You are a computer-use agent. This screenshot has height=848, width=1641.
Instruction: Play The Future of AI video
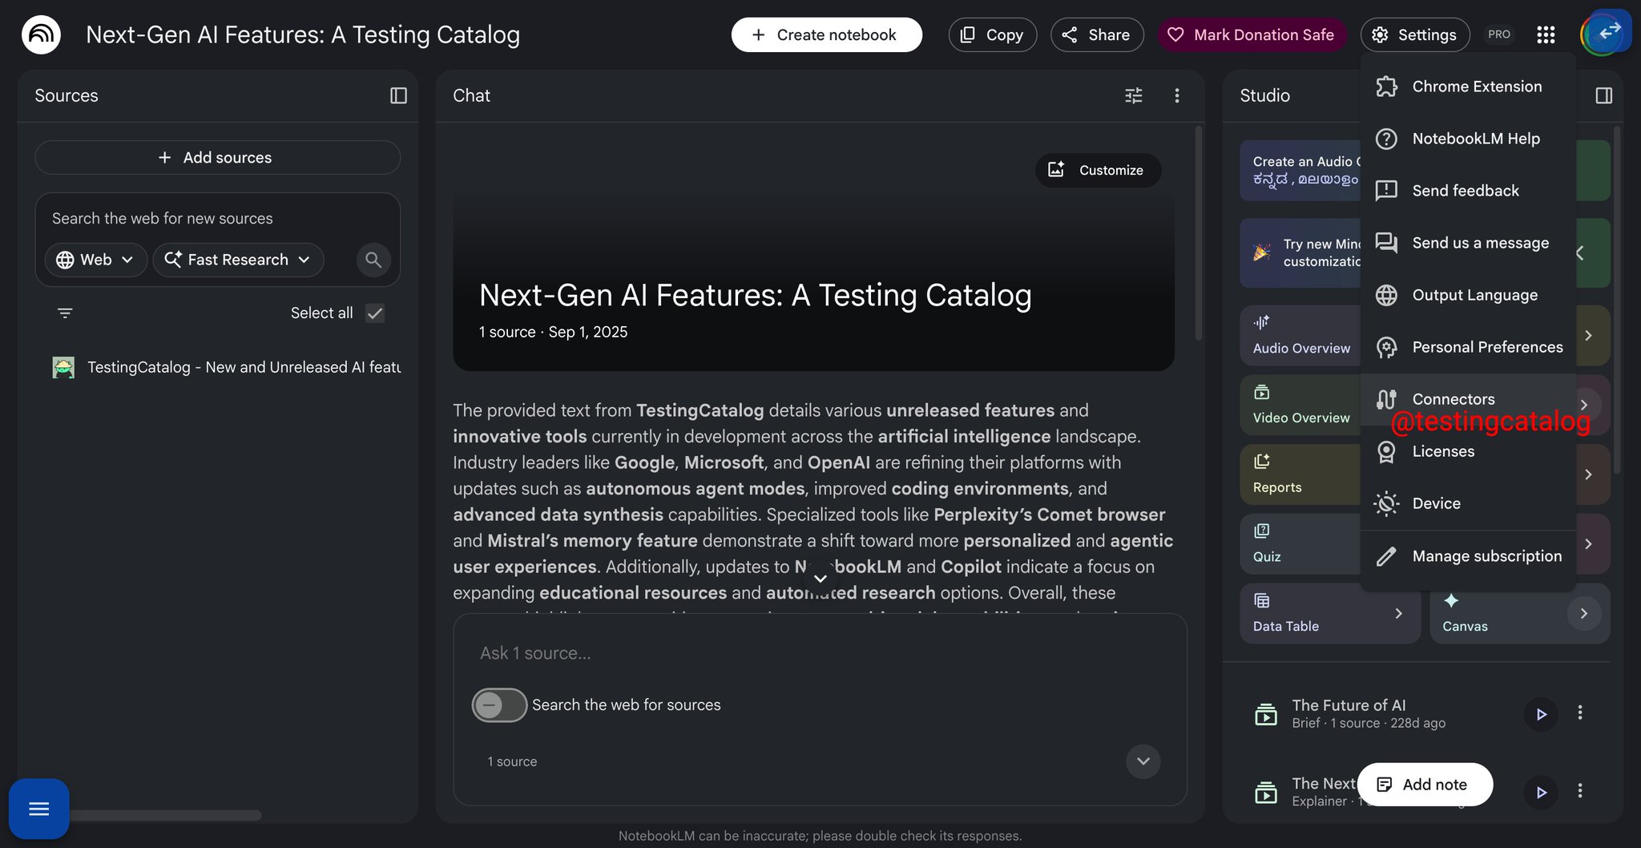[1541, 713]
